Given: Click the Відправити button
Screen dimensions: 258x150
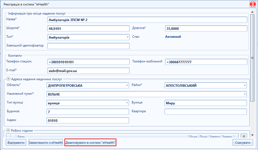Looking at the screenshot, I should (x=16, y=142).
